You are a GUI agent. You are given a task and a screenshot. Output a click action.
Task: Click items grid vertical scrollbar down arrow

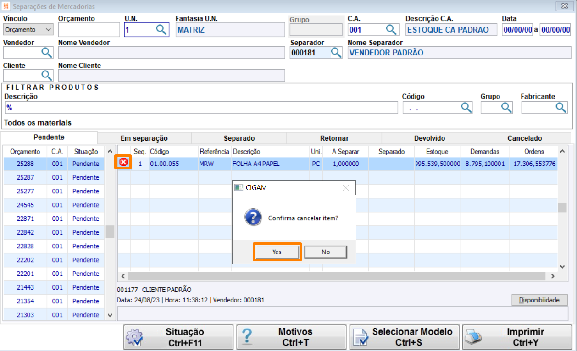(562, 266)
